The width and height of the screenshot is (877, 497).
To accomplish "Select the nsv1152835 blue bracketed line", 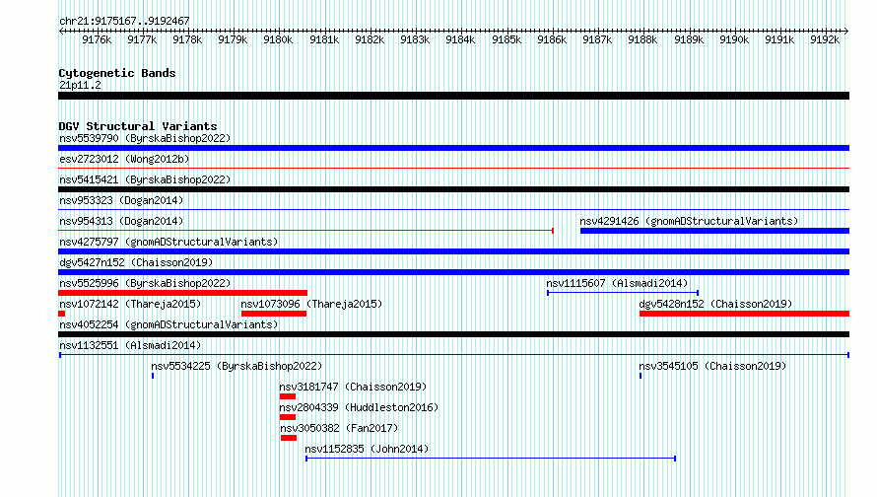I will tap(491, 459).
